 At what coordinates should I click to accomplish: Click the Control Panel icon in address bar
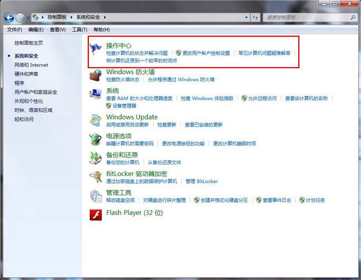(x=36, y=17)
